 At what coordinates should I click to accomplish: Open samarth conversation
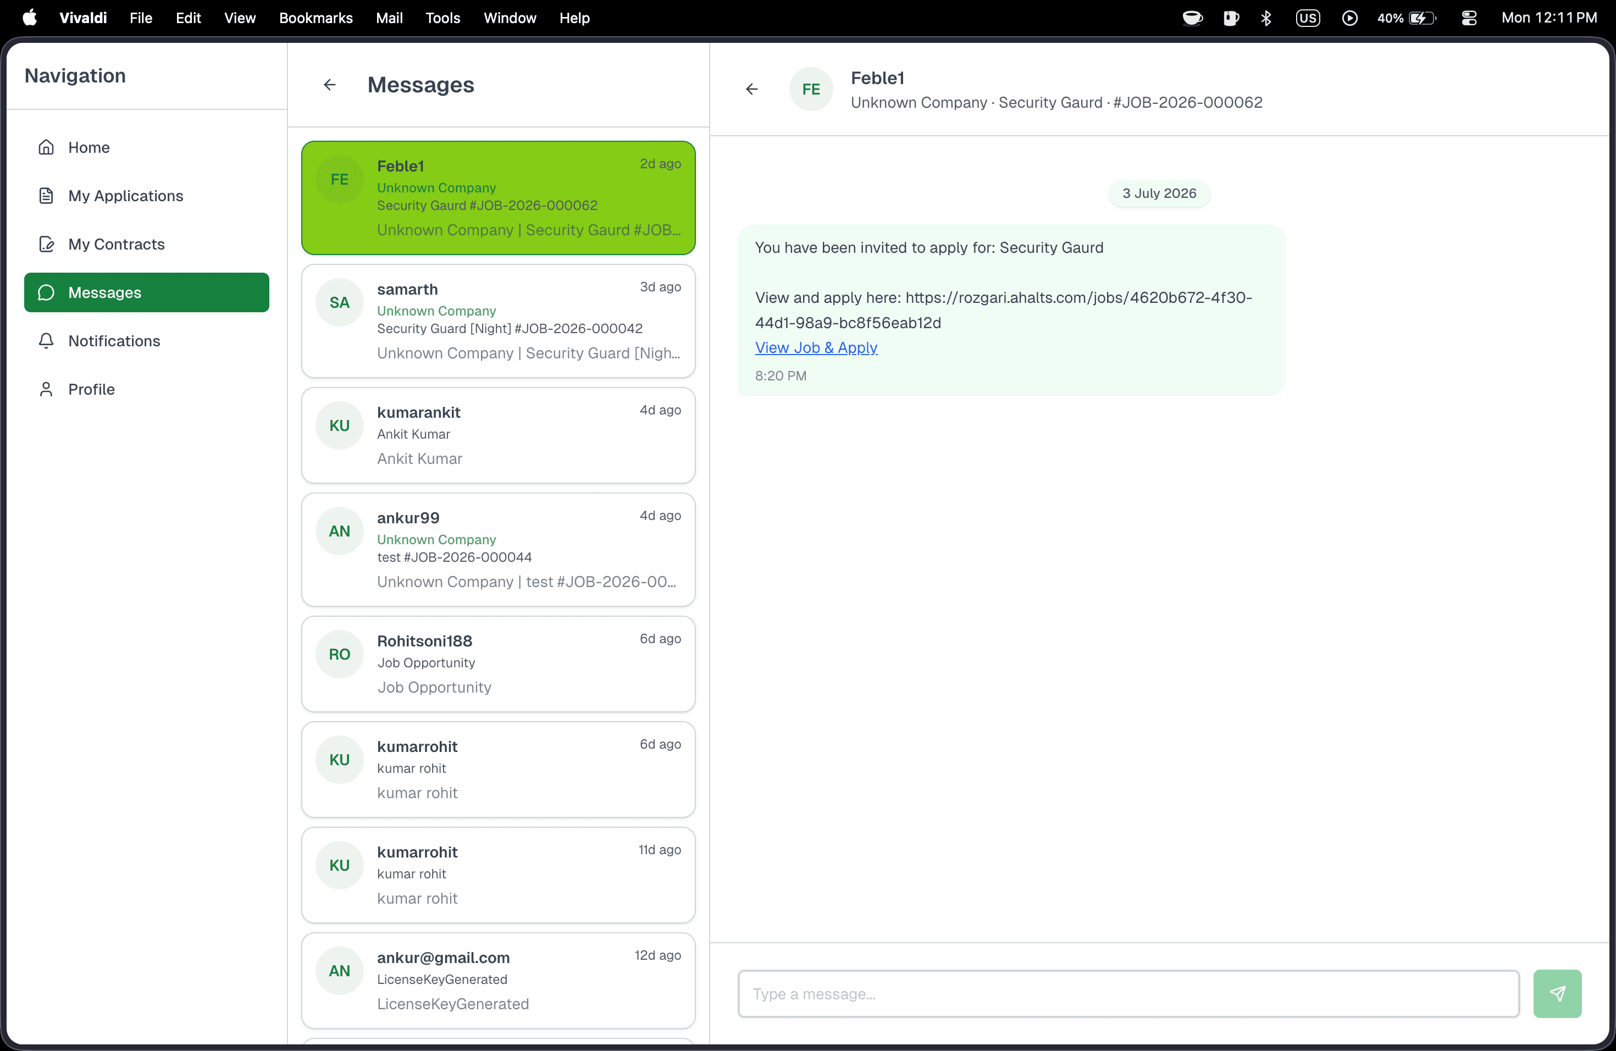coord(499,321)
